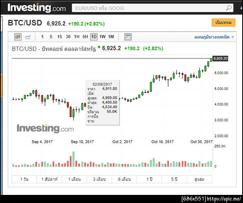Switch to the line chart icon

pos(28,37)
